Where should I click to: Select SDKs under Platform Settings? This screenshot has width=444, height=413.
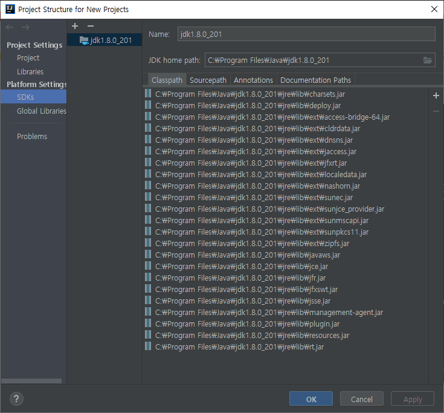pos(33,97)
